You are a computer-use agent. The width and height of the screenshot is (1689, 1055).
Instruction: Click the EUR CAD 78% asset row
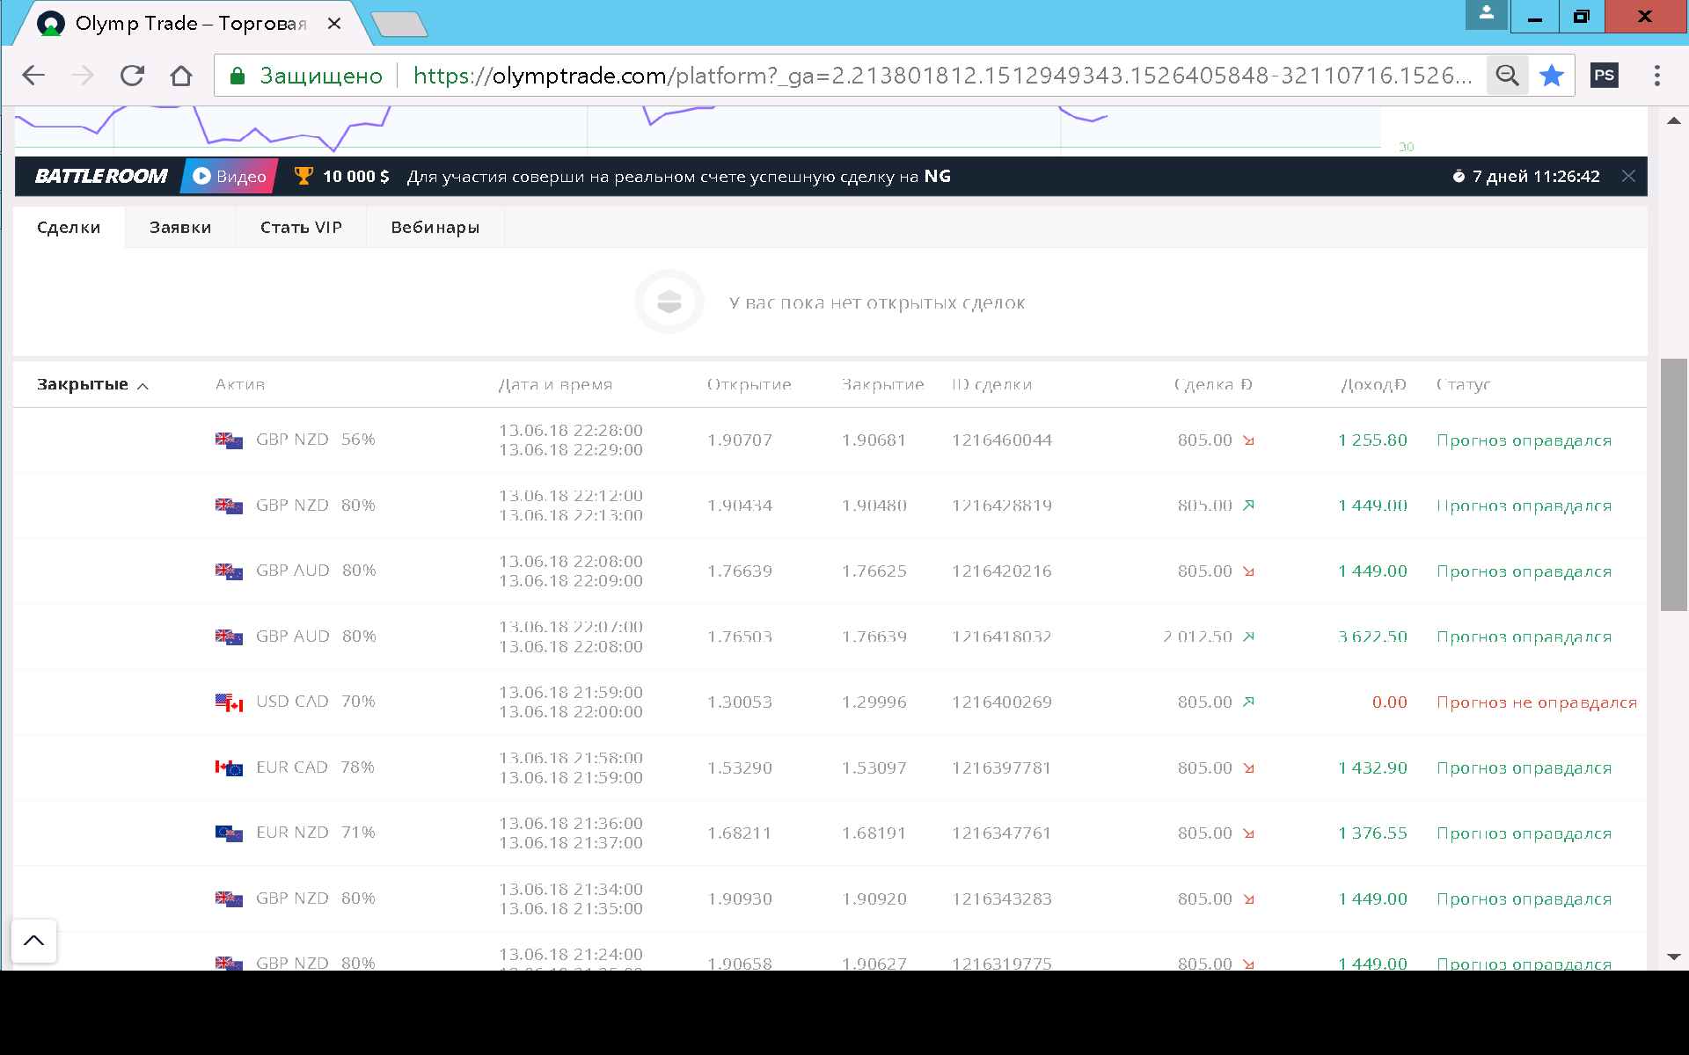point(830,768)
